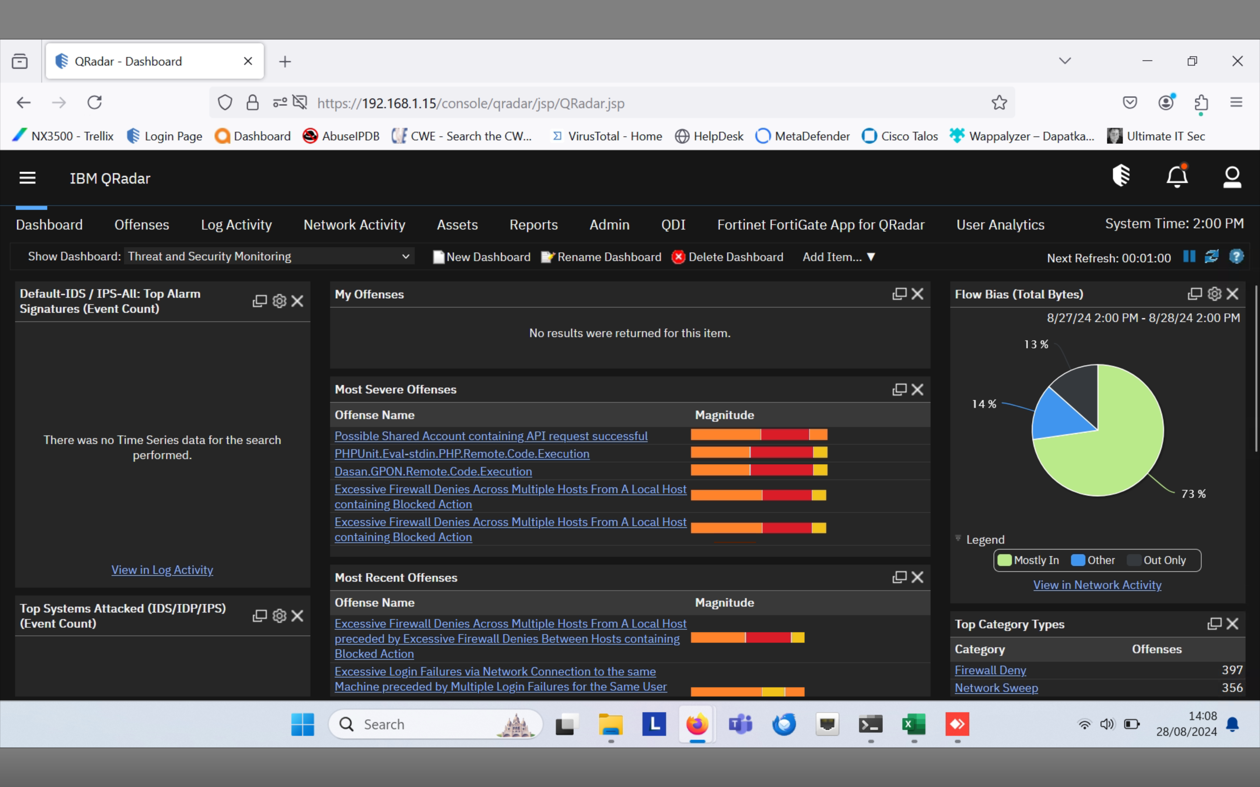Collapse the Flow Bias Legend
Image resolution: width=1260 pixels, height=787 pixels.
tap(958, 539)
